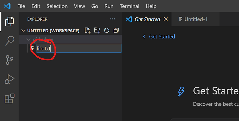Click the New Folder icon in explorer

tap(97, 31)
